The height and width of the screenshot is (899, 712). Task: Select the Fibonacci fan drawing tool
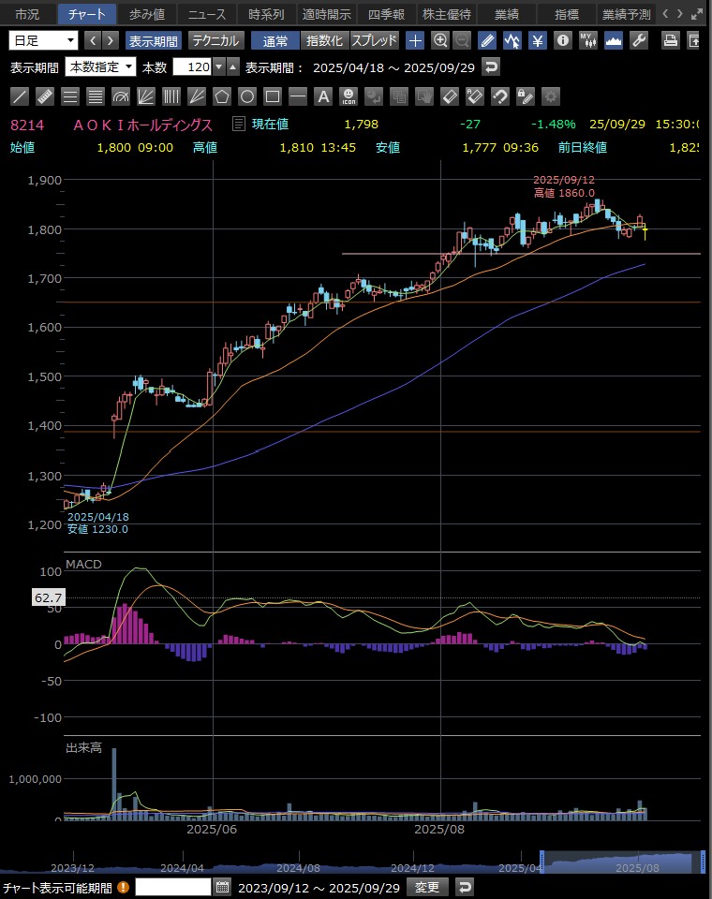pos(146,96)
